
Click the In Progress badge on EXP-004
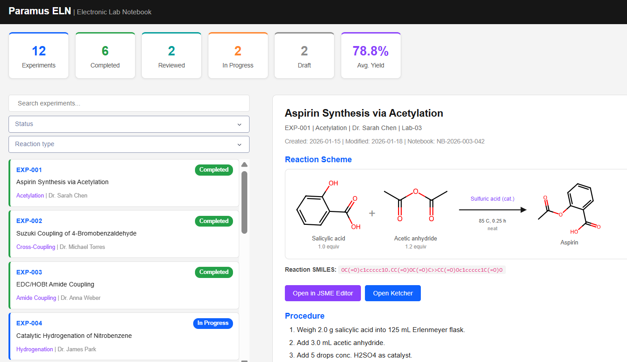213,323
